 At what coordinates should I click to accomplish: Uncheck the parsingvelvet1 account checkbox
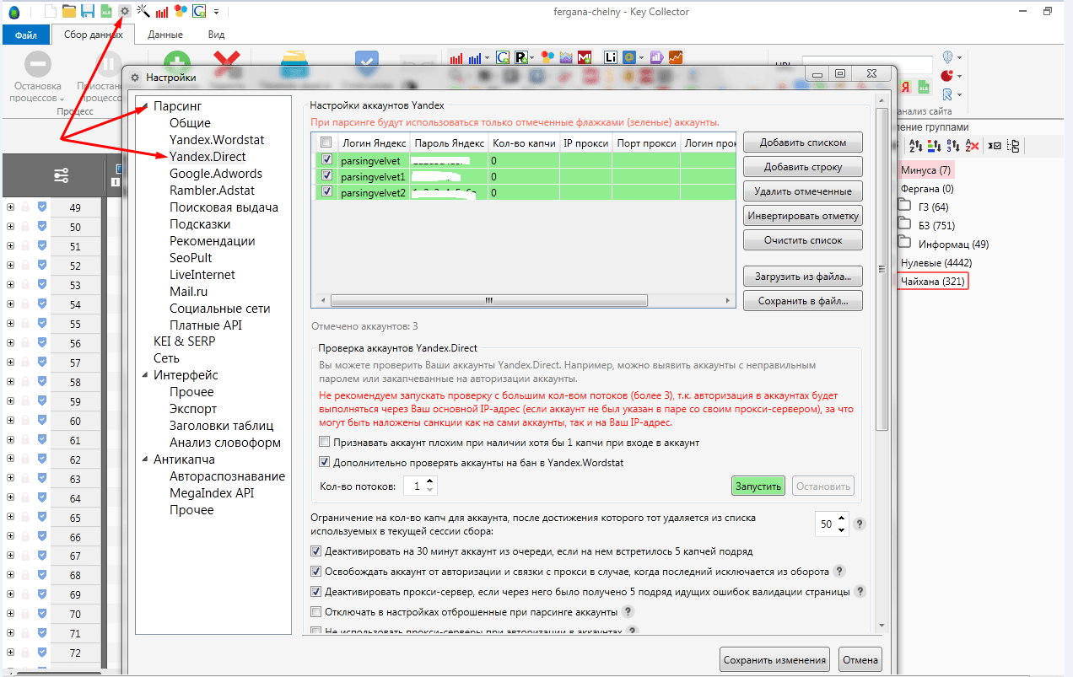(x=326, y=176)
